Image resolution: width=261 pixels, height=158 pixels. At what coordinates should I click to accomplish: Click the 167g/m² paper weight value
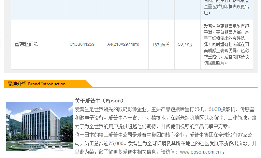pyautogui.click(x=160, y=44)
